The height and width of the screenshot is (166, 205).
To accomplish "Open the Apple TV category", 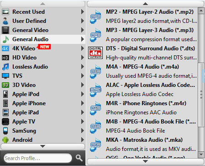I will (x=43, y=122).
